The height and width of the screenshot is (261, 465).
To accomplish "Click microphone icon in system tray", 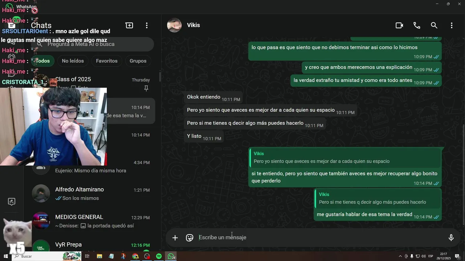I will click(x=412, y=256).
